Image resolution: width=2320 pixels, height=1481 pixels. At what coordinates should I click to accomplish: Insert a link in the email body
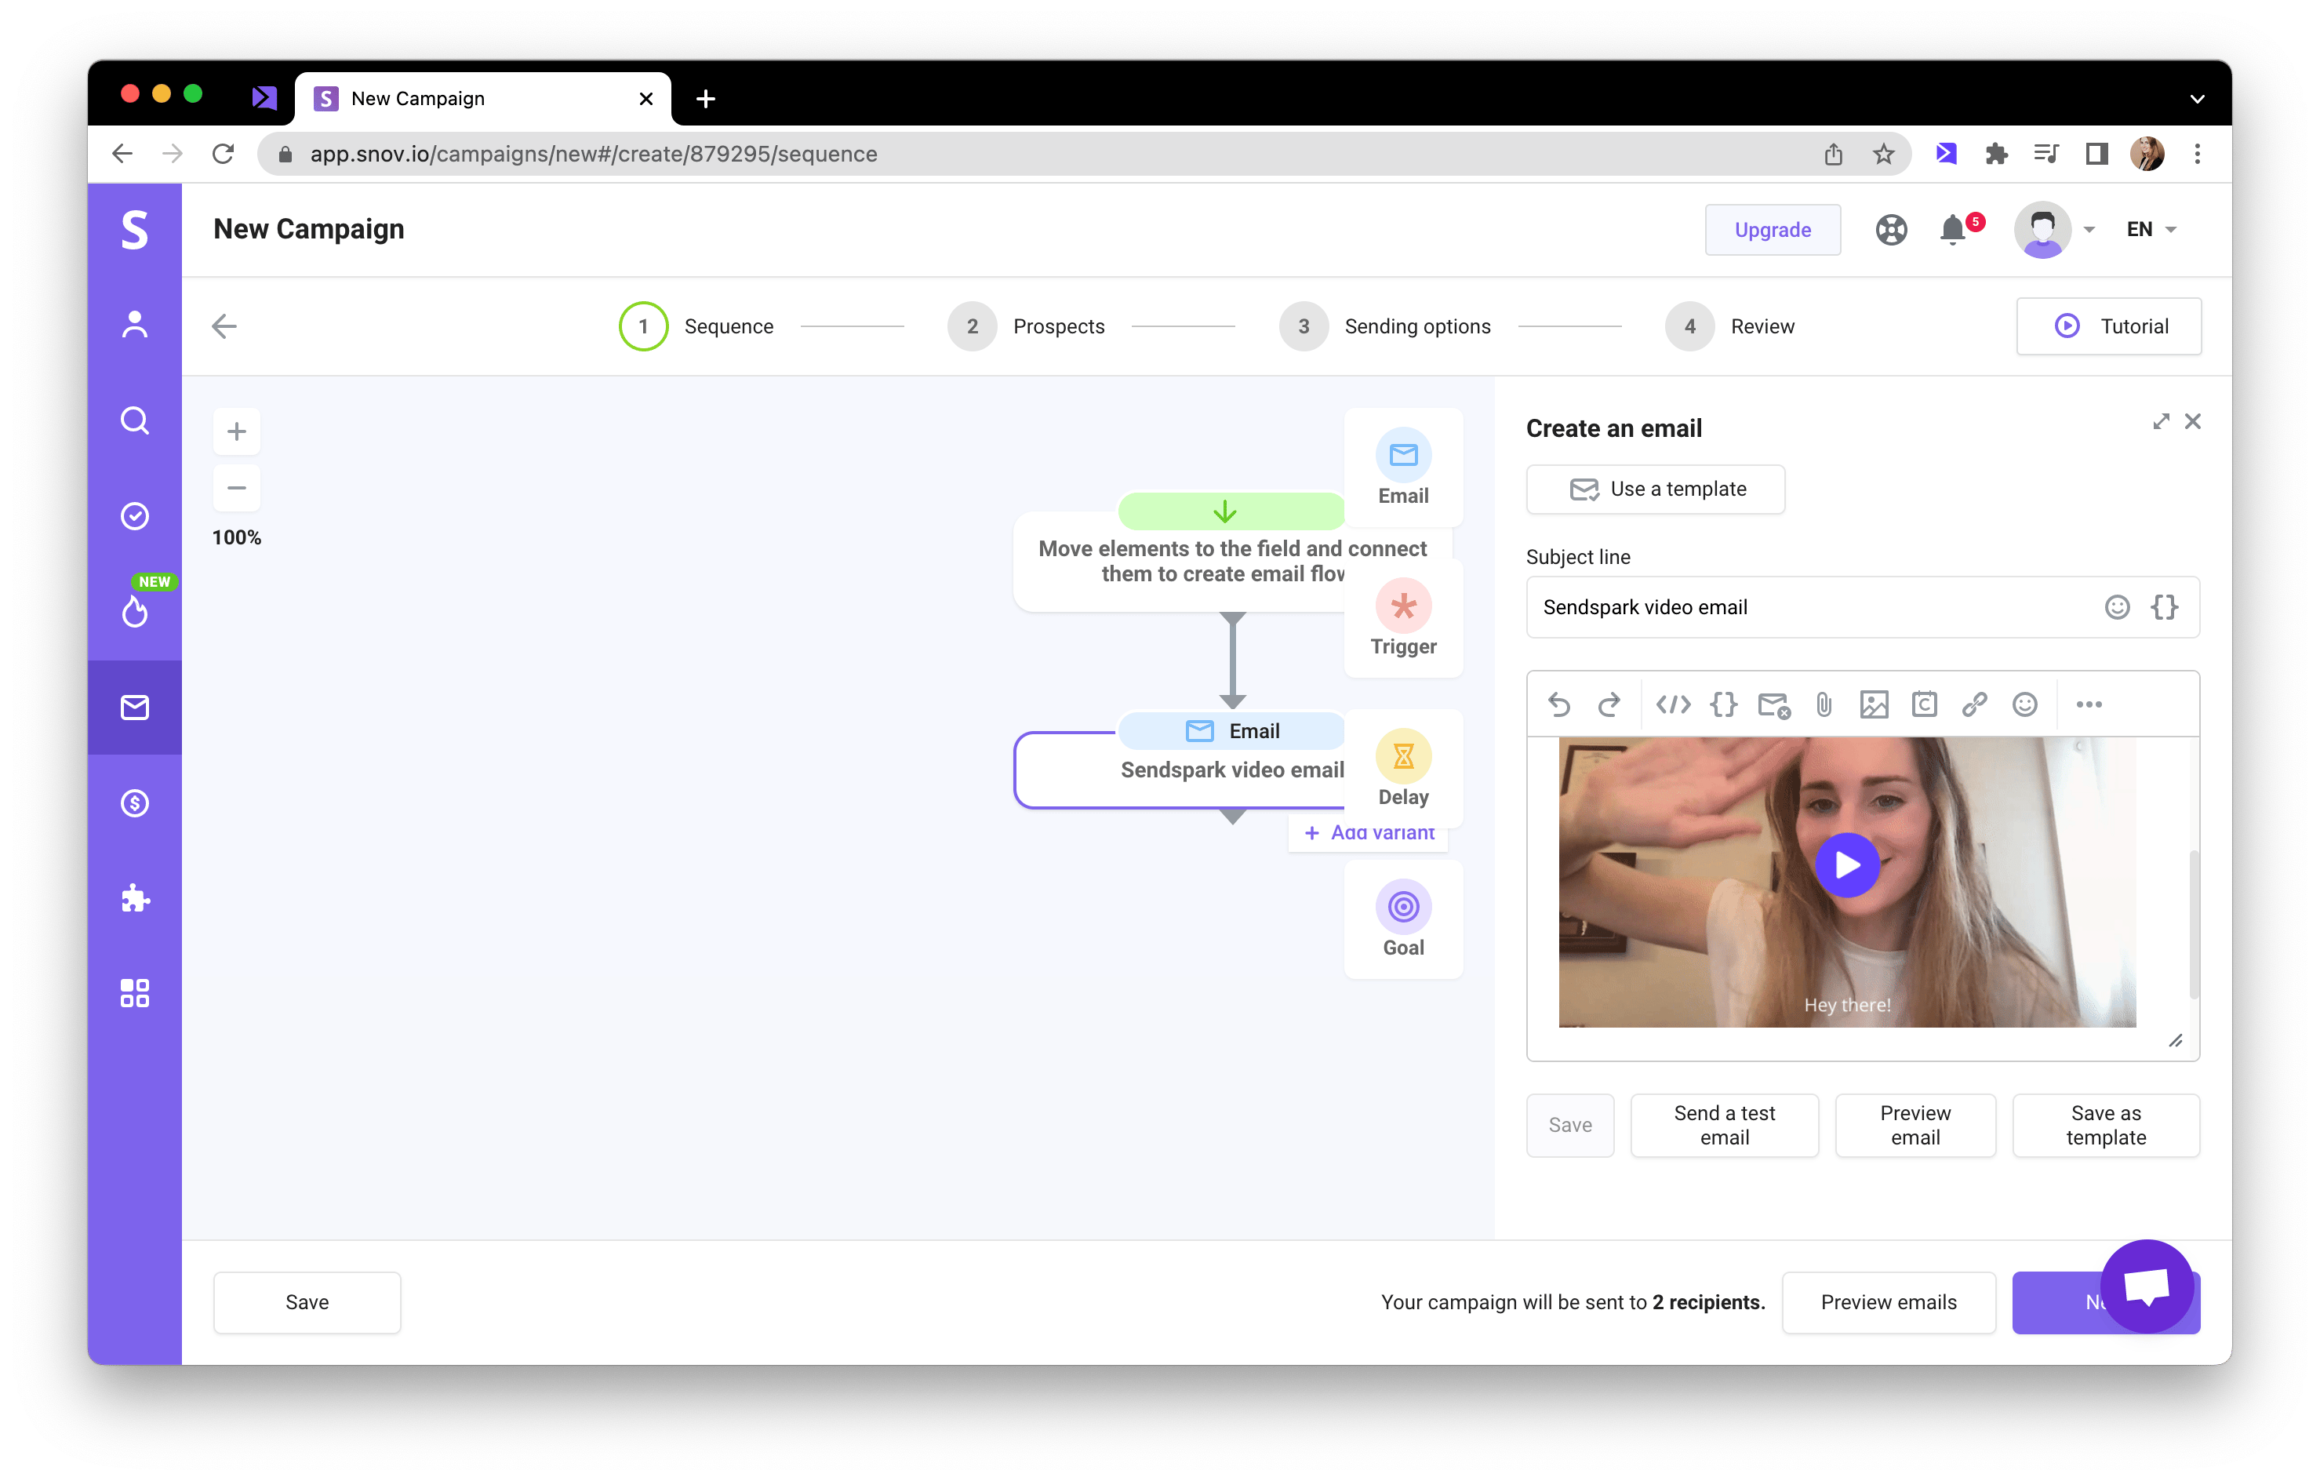pyautogui.click(x=1975, y=704)
